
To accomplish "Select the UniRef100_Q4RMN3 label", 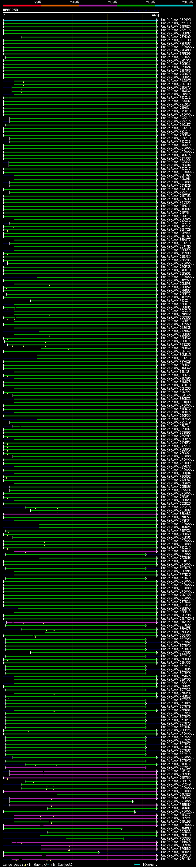I will click(x=176, y=829).
